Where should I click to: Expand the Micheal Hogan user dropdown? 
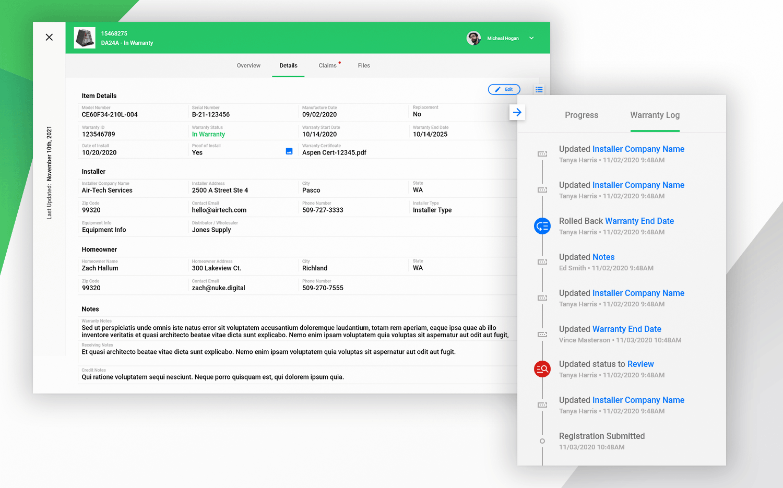coord(531,38)
